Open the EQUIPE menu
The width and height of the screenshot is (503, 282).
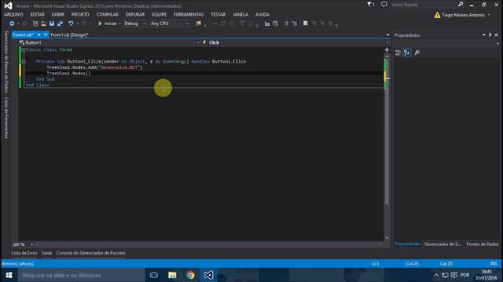[x=159, y=15]
